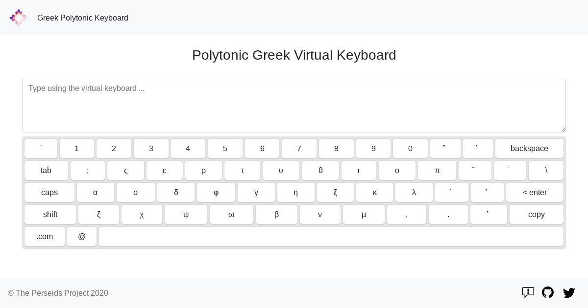The height and width of the screenshot is (308, 588).
Task: Click the '.com' key
Action: pos(45,237)
